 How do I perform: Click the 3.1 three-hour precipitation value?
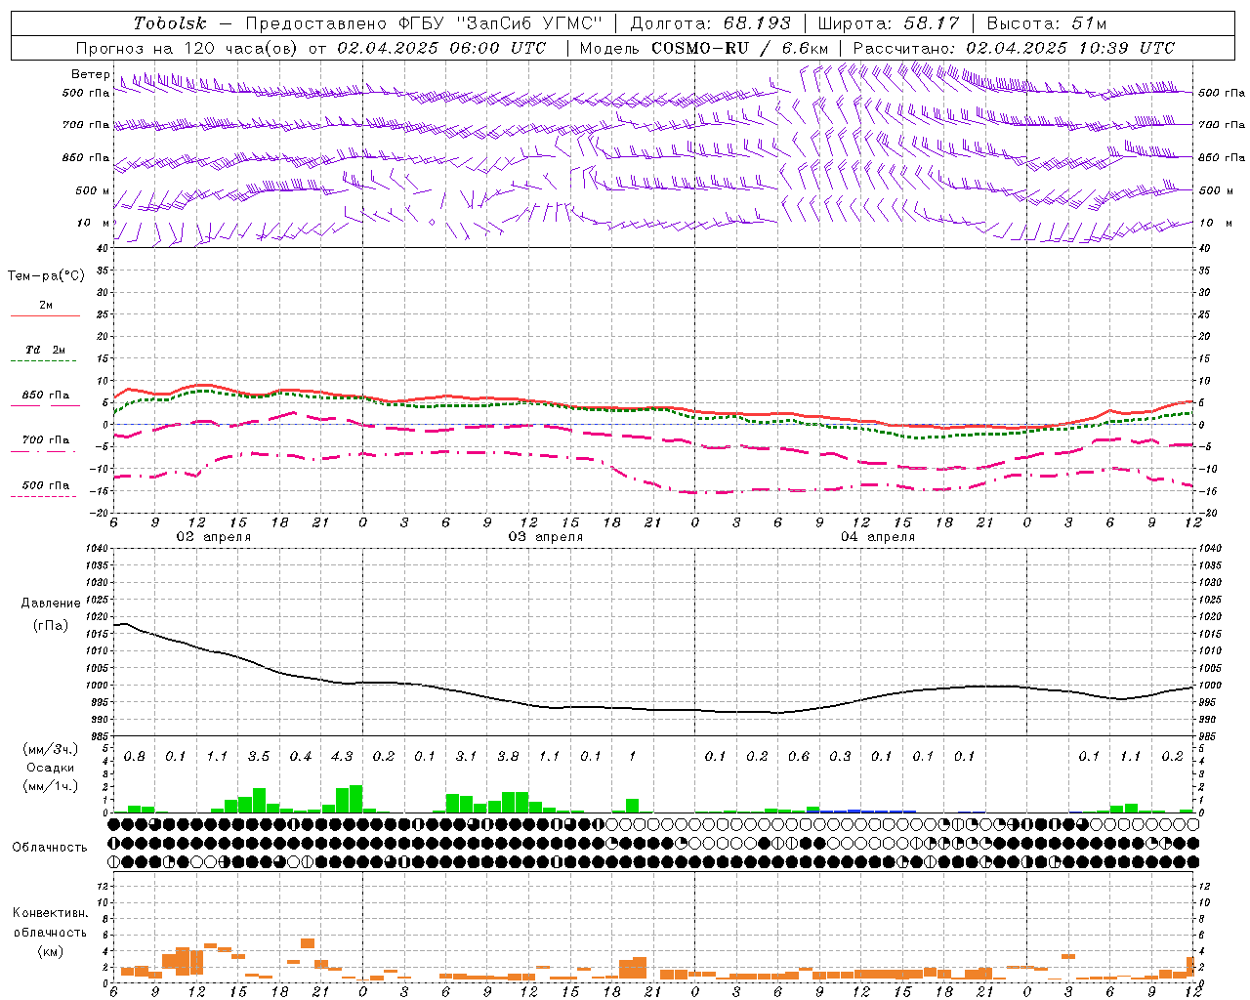pos(466,757)
